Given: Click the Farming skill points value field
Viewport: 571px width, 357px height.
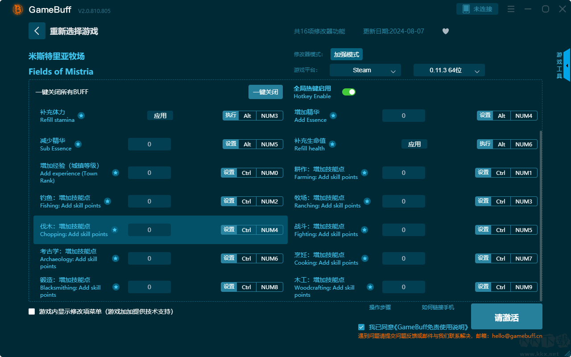Looking at the screenshot, I should click(x=404, y=173).
